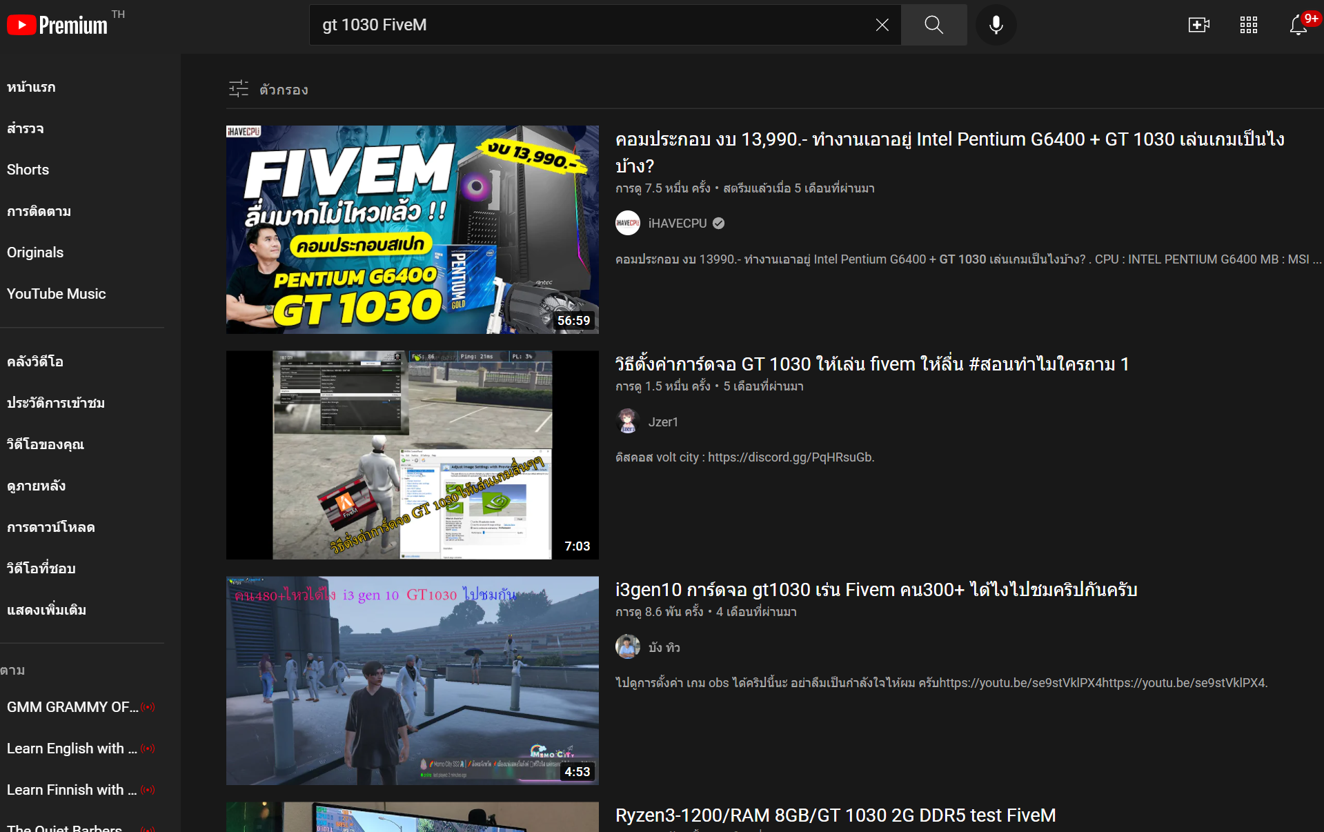Play the FIVEM GT 1030 thumbnail, 56:59
This screenshot has width=1324, height=832.
point(412,230)
